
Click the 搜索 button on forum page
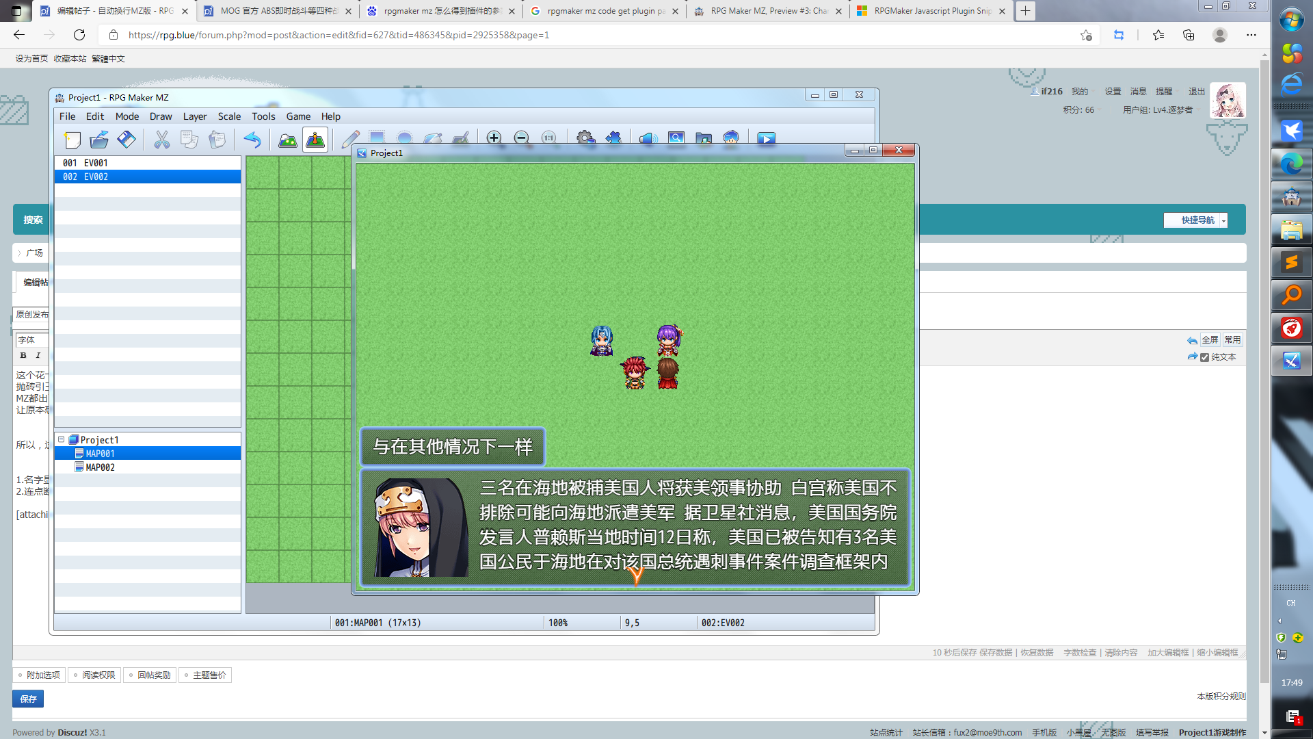pos(33,220)
